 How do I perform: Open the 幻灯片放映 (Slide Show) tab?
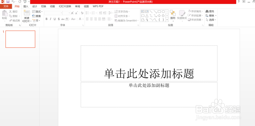(65, 6)
